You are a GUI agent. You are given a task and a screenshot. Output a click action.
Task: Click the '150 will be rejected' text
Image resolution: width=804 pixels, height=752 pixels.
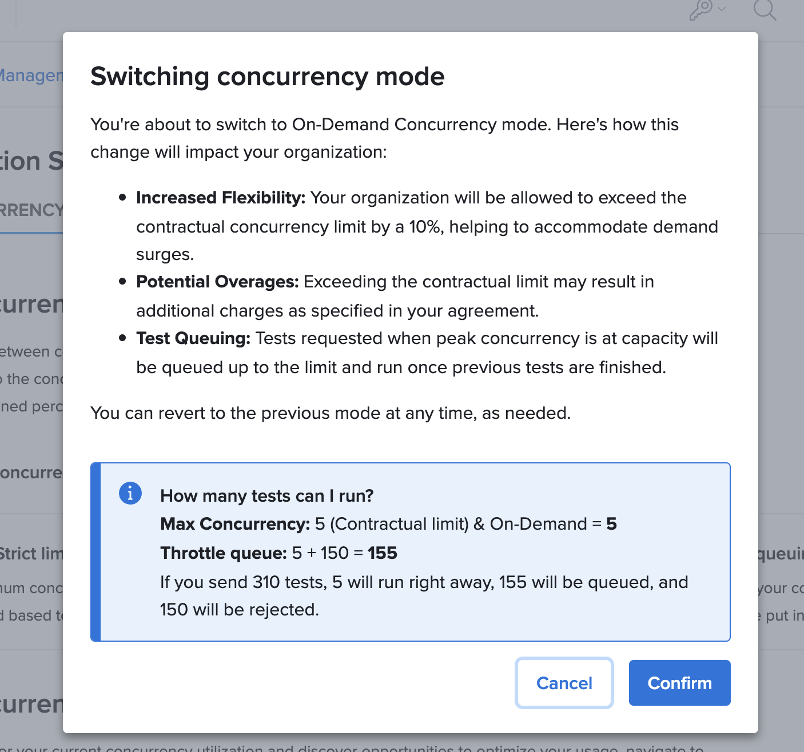point(239,610)
